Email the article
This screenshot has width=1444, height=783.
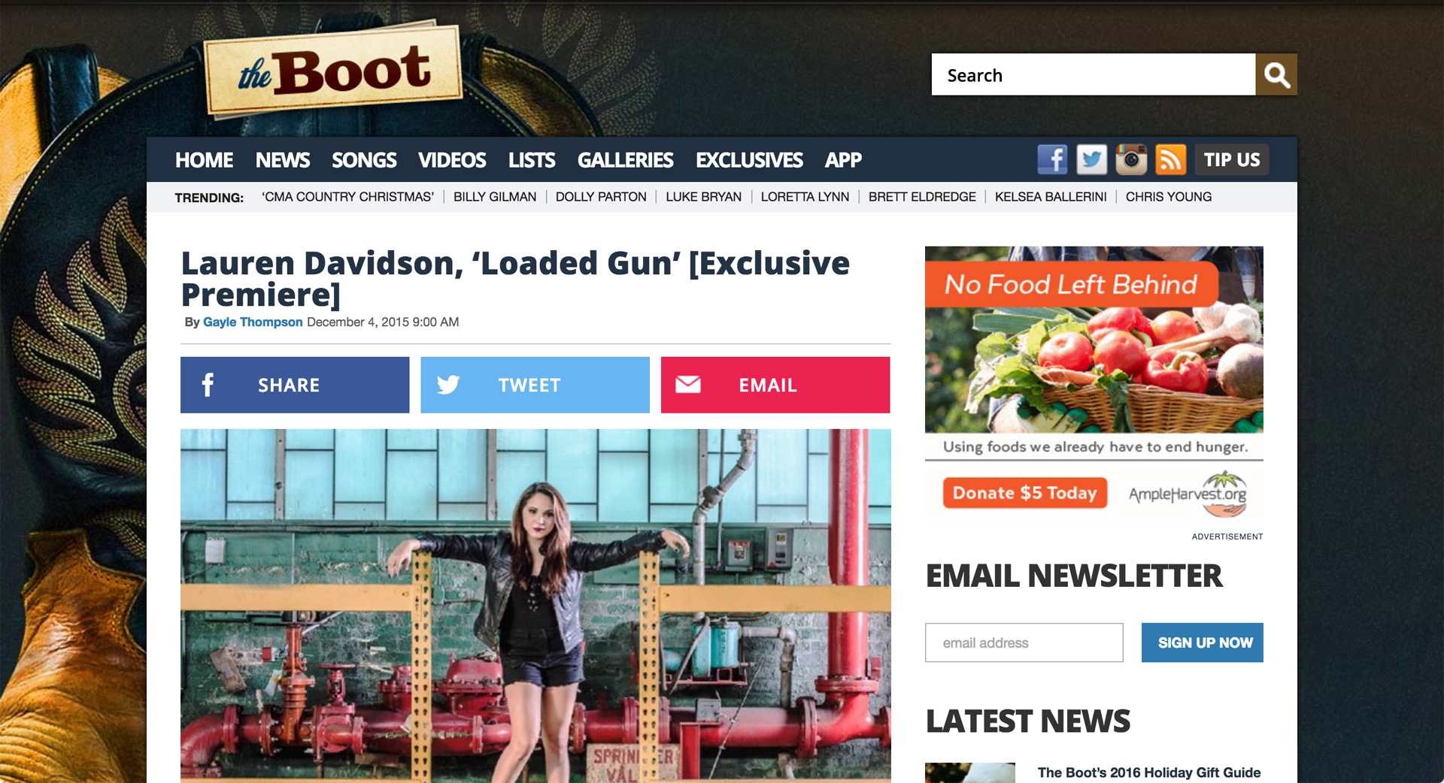click(x=775, y=385)
